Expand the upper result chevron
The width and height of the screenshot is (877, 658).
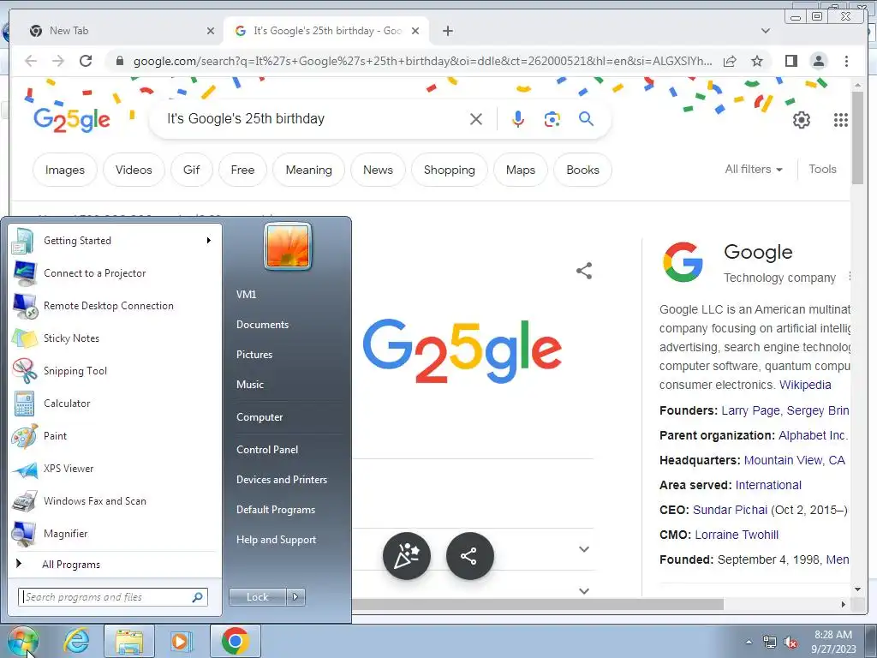pyautogui.click(x=584, y=549)
